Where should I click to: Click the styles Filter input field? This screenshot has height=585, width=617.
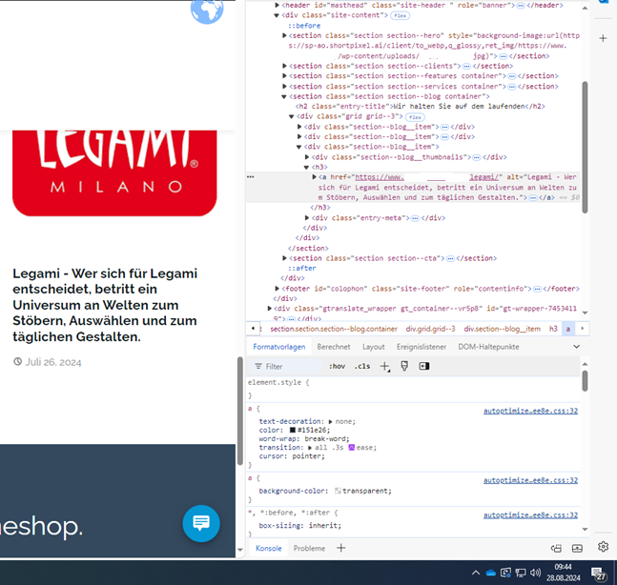291,366
